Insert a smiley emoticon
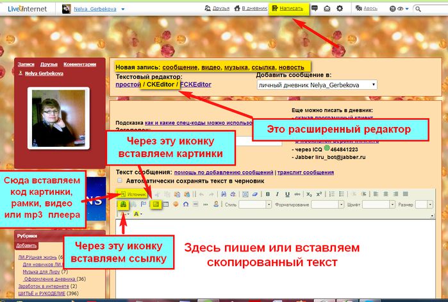448x302 pixels. coord(176,205)
